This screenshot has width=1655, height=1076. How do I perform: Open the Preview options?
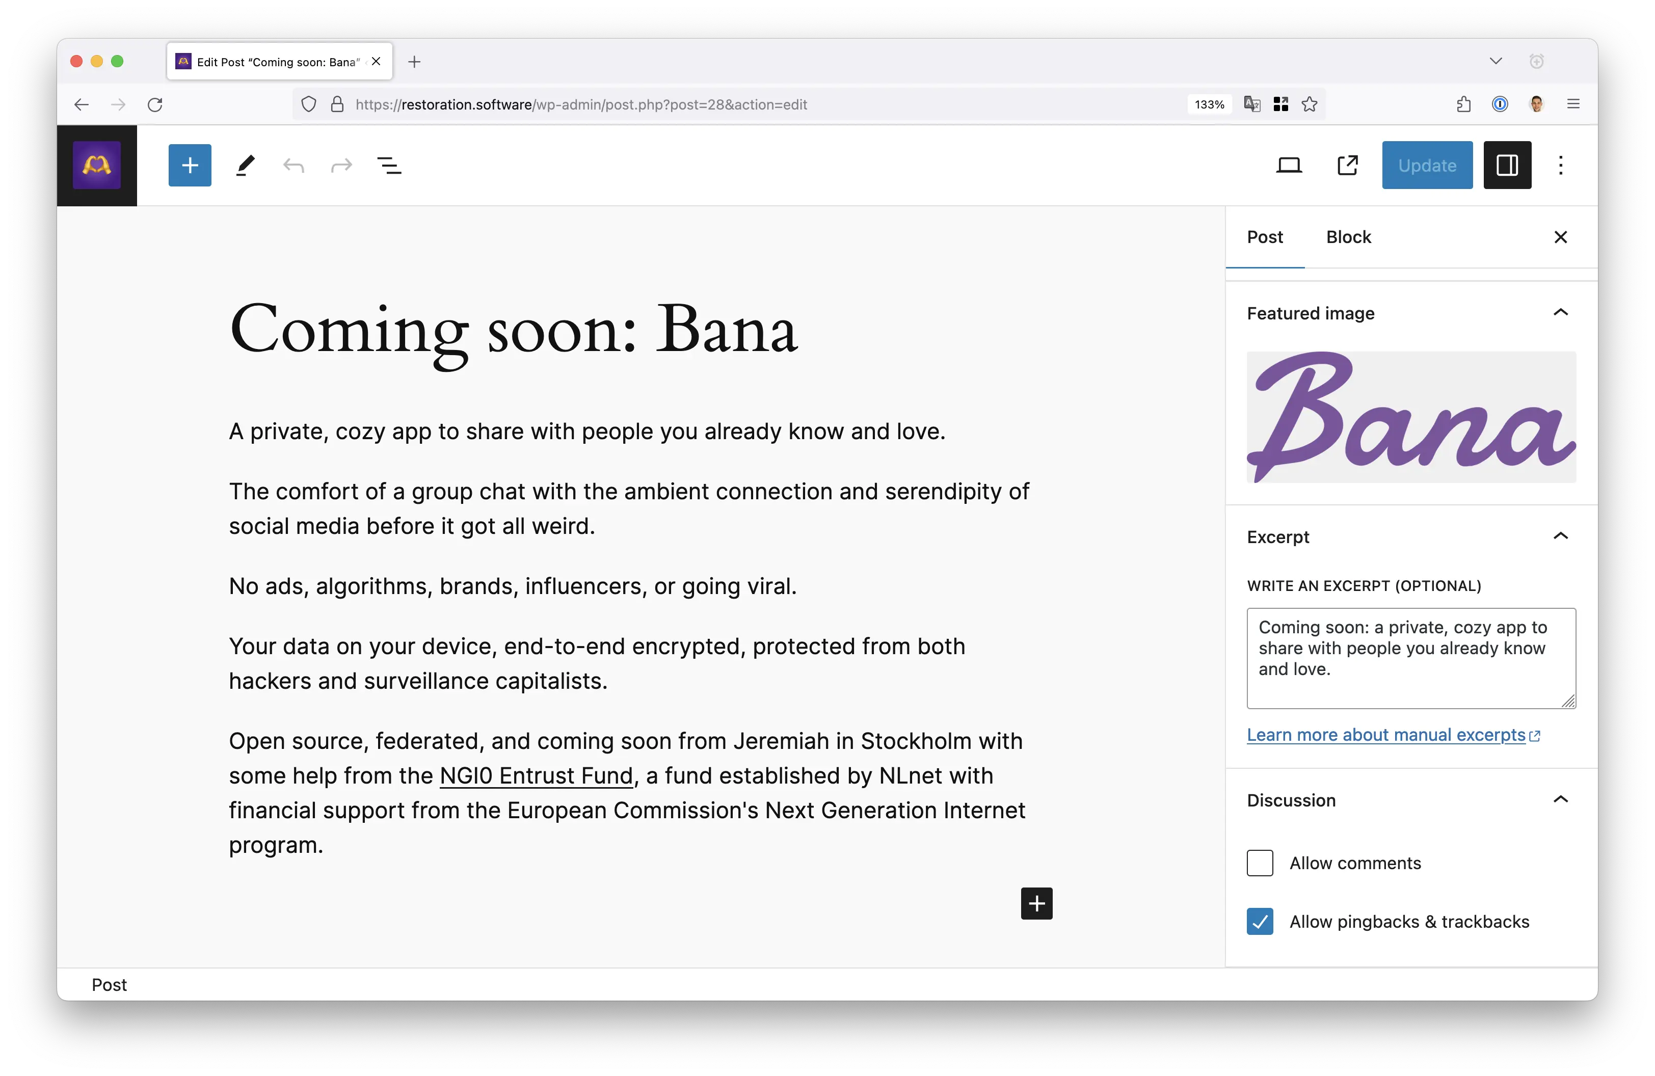click(1289, 165)
